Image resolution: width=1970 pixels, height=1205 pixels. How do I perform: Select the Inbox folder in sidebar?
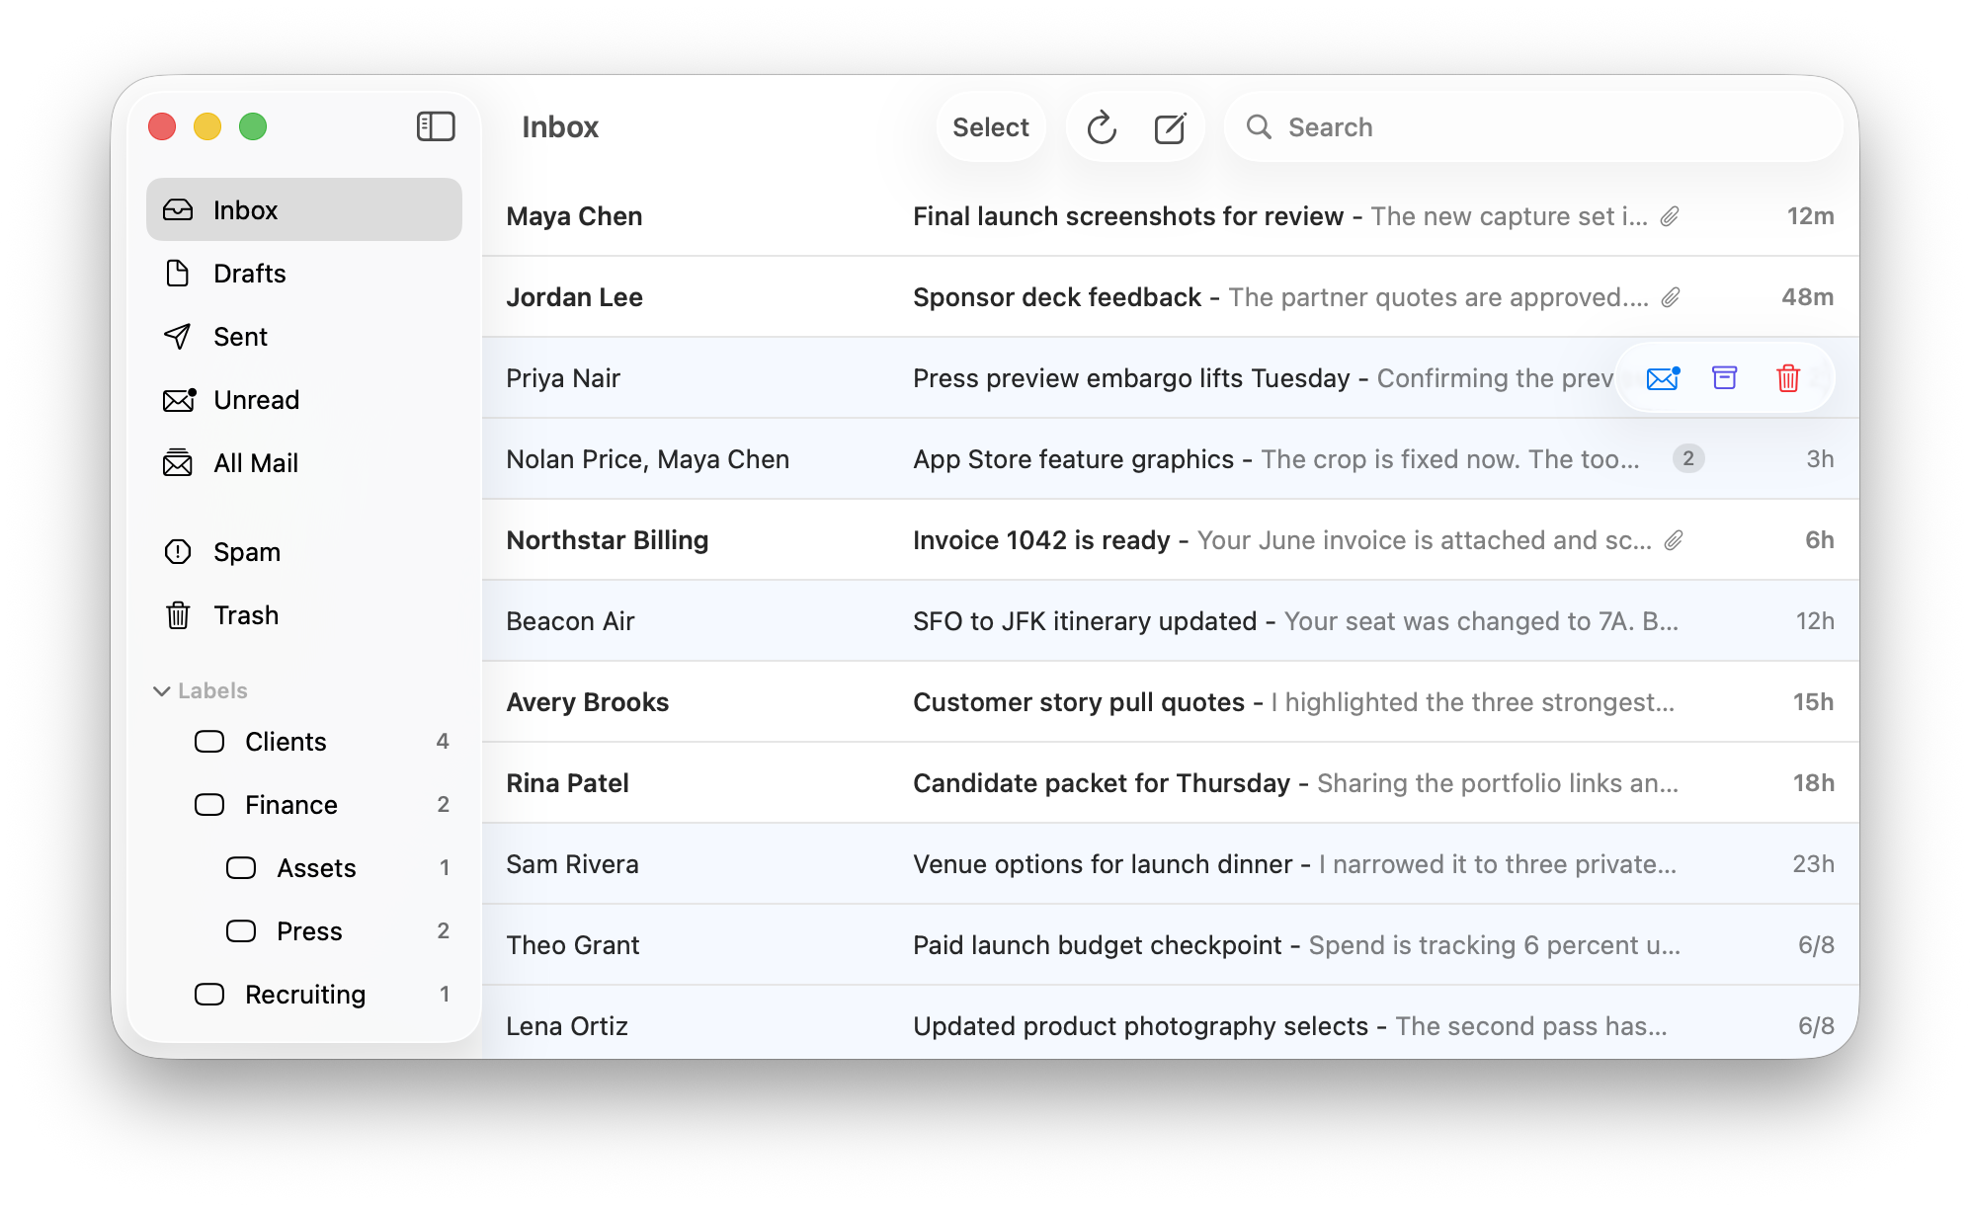(304, 209)
